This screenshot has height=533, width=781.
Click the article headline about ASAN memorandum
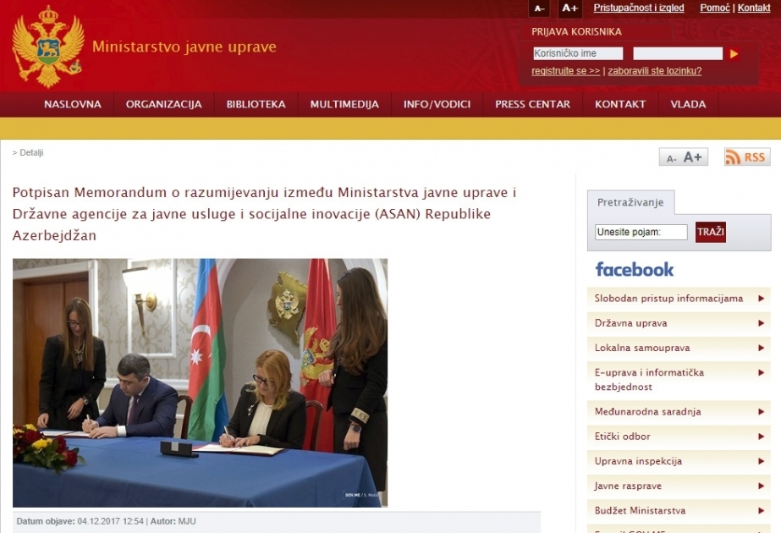(264, 214)
